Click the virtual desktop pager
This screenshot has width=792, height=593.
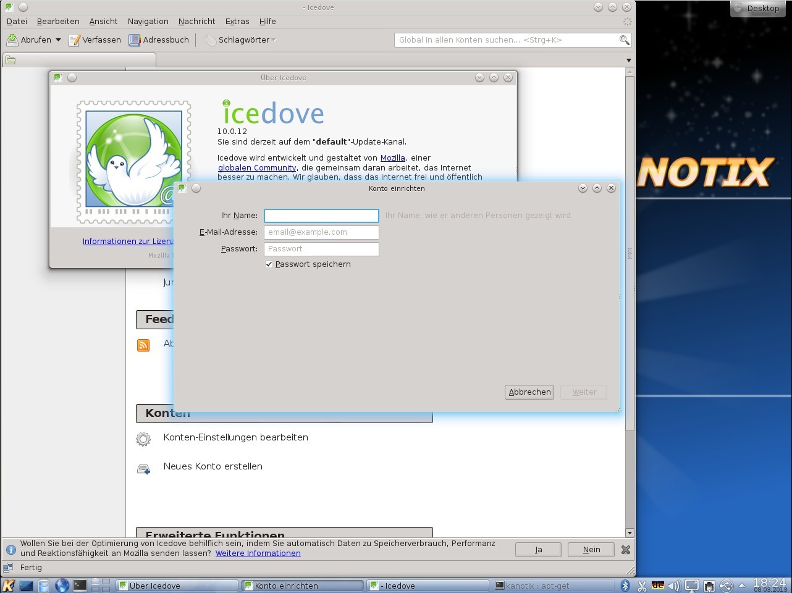click(101, 585)
